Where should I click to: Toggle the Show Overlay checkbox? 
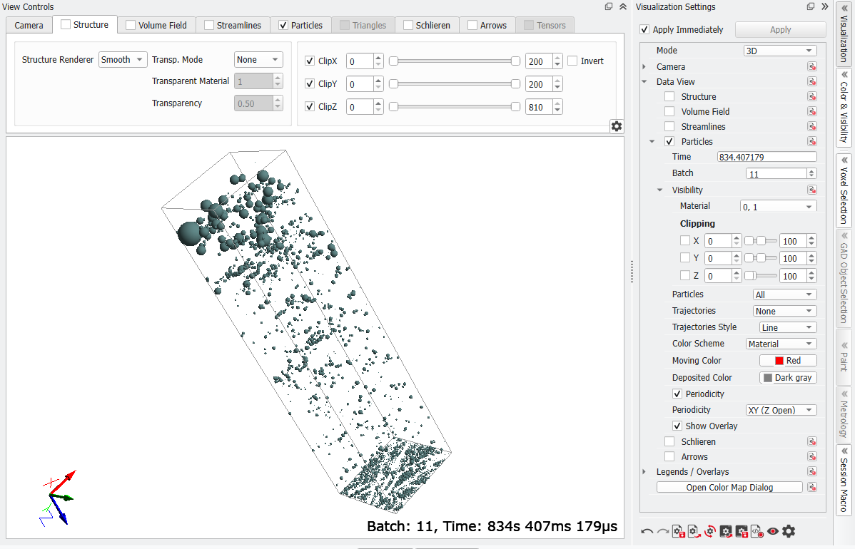click(677, 426)
